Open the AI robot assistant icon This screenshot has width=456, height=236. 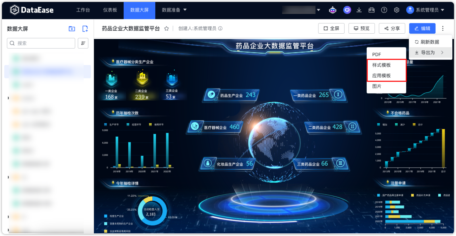[x=333, y=10]
